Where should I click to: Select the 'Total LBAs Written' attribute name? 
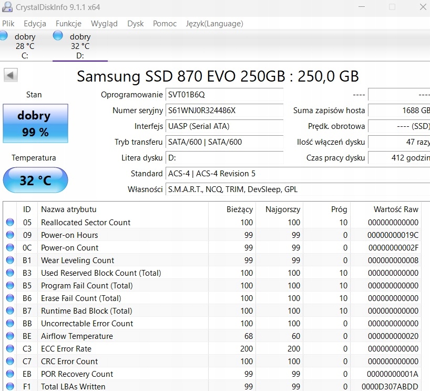[73, 387]
